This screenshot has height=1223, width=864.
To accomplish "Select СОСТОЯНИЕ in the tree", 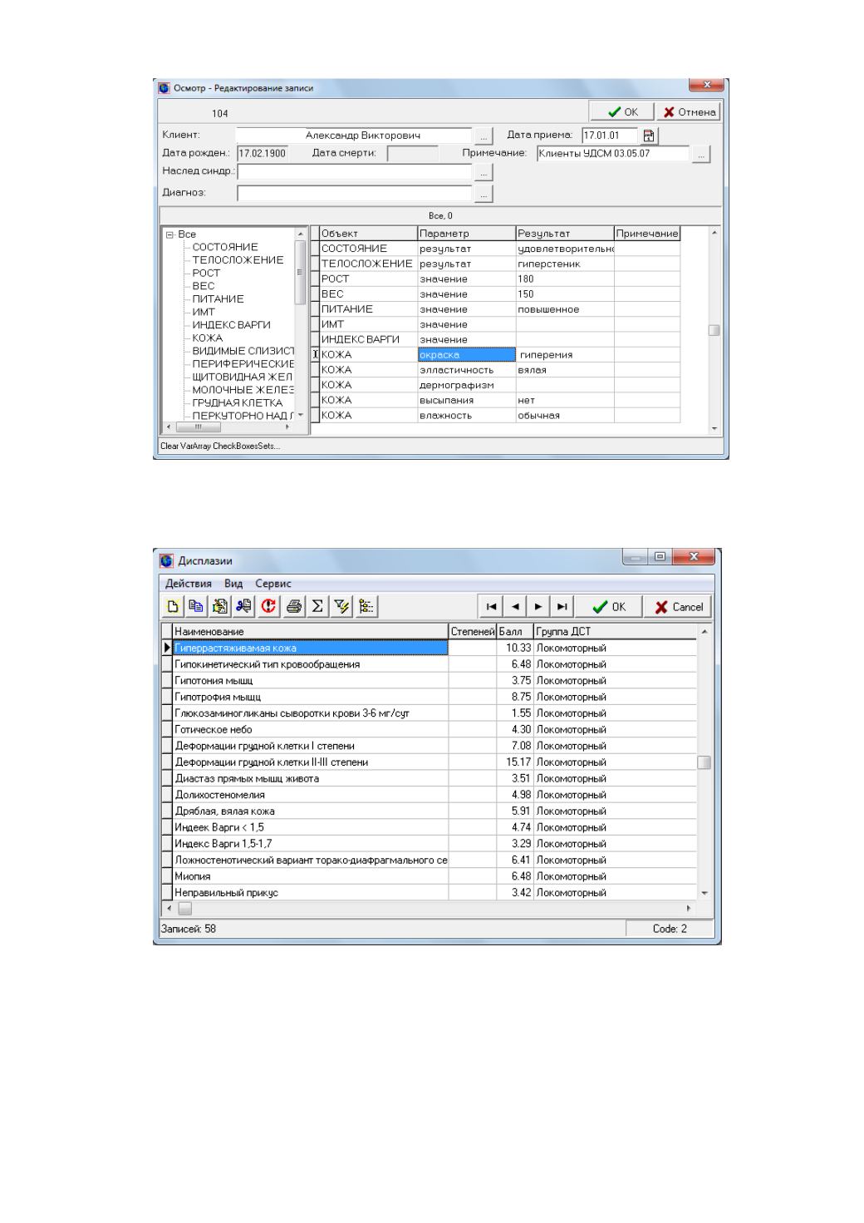I will pyautogui.click(x=225, y=247).
